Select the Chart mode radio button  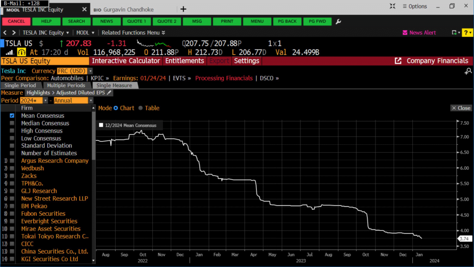[x=116, y=108]
